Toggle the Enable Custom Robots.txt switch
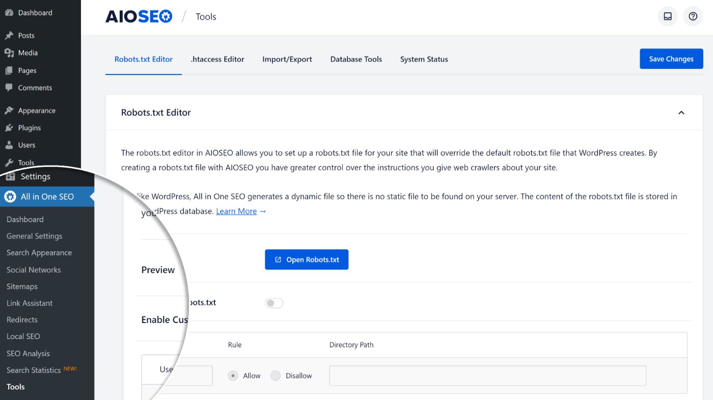713x400 pixels. tap(274, 303)
